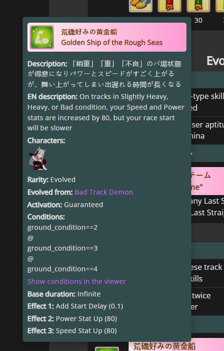Click the row containing the word twice
Viewport: 224px width, 351px height.
(x=208, y=301)
